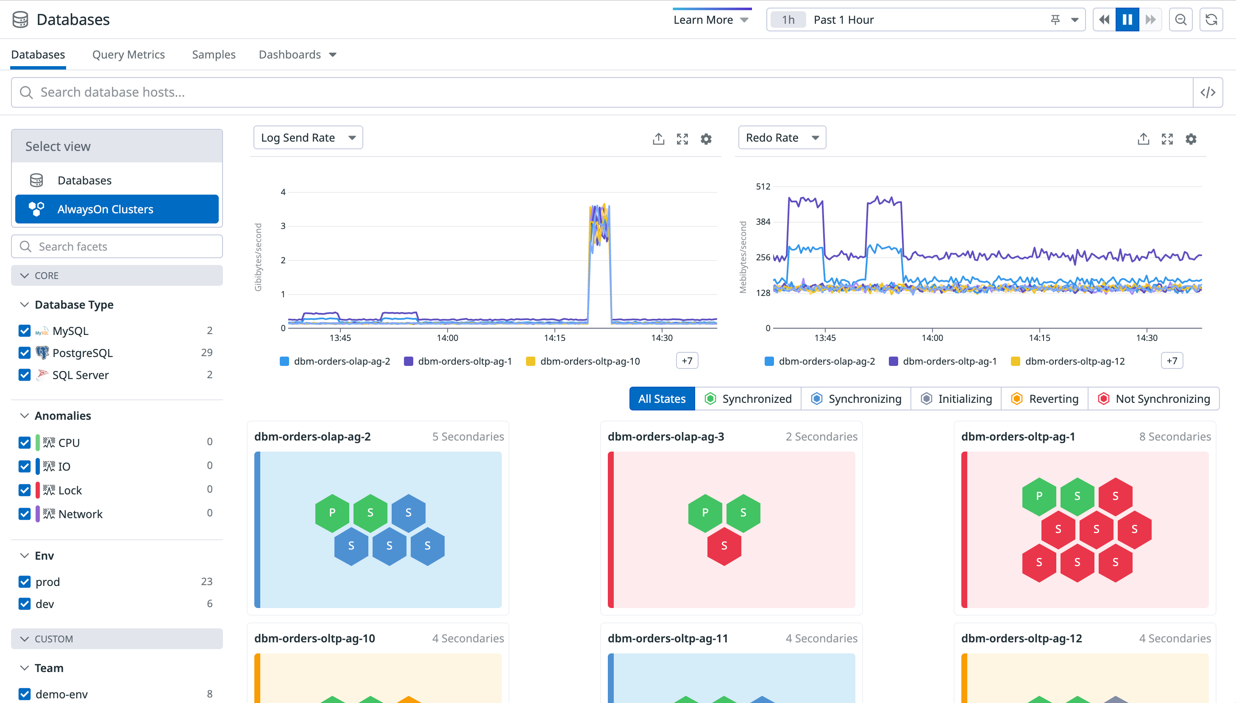
Task: Select the Samples tab
Action: pos(214,54)
